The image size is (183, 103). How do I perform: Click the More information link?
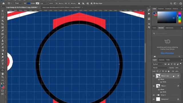click(x=167, y=53)
